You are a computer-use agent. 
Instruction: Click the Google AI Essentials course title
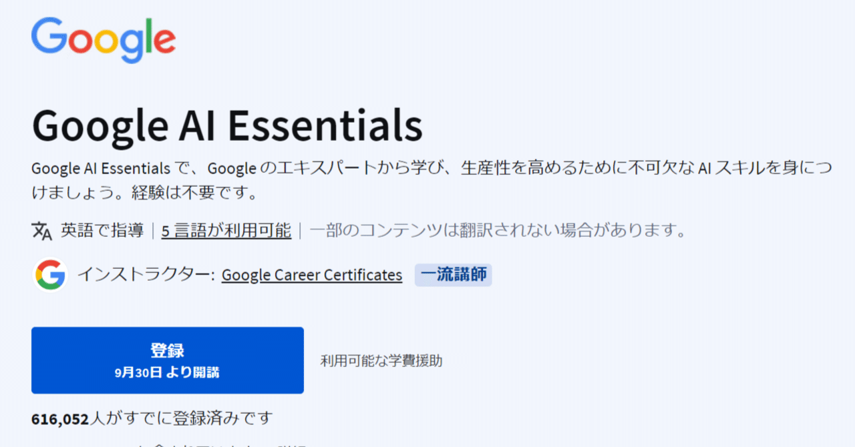coord(227,124)
